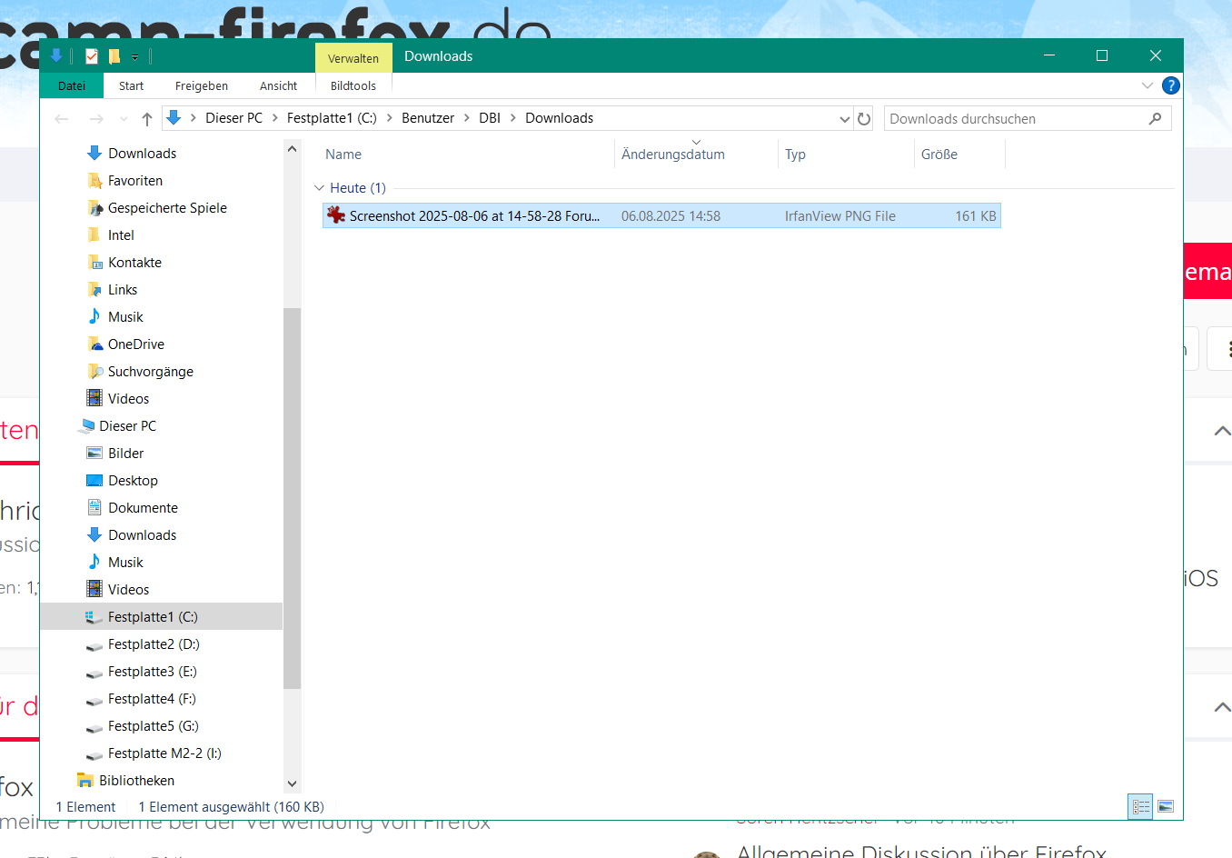This screenshot has width=1232, height=858.
Task: Open the Bildtools ribbon tab
Action: coord(353,85)
